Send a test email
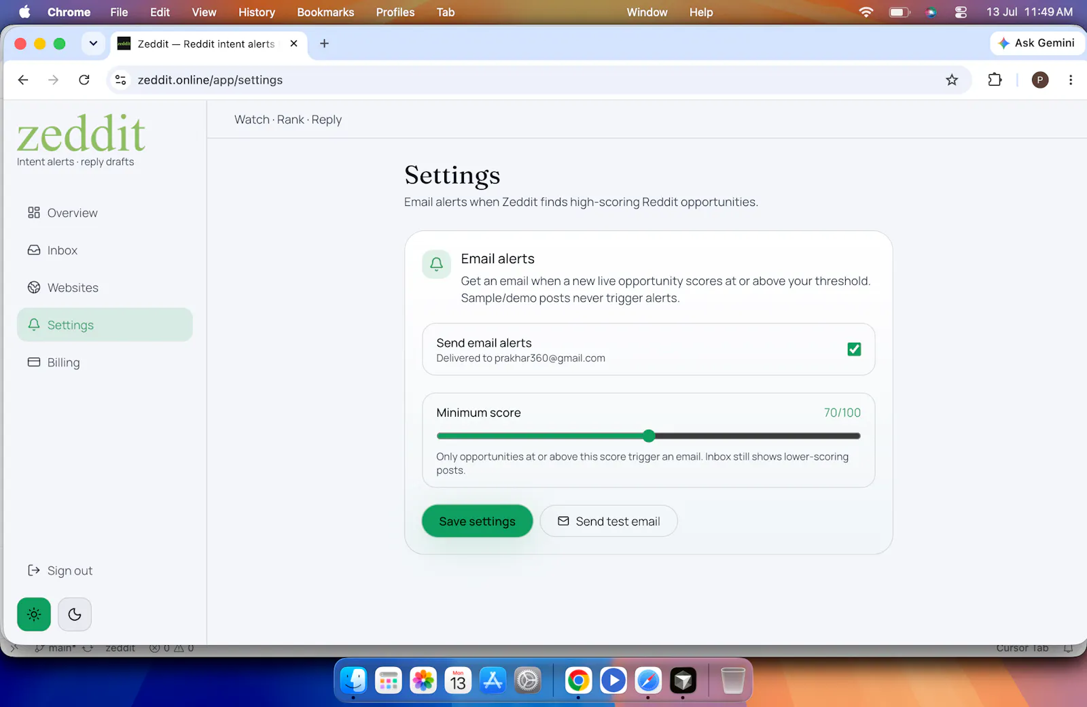Viewport: 1087px width, 707px height. pyautogui.click(x=609, y=521)
